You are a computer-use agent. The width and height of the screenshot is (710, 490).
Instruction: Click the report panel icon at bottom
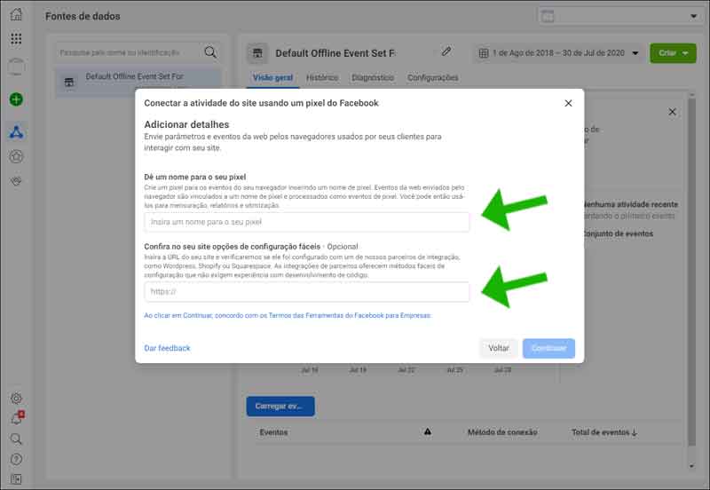pos(16,478)
